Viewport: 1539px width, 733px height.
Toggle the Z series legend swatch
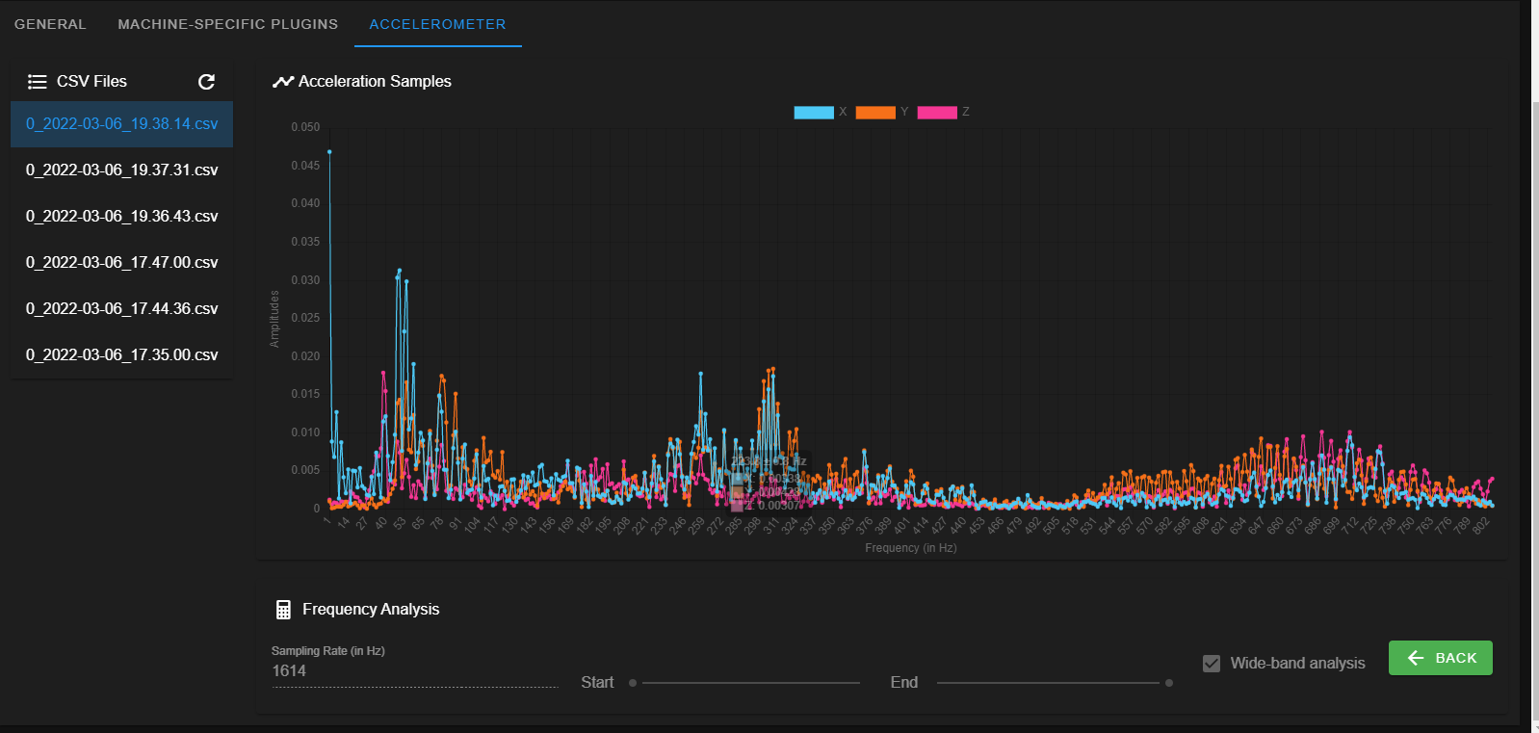pos(937,113)
